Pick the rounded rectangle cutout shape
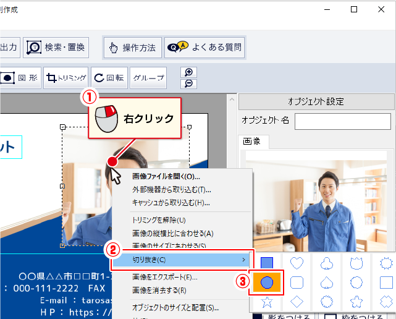396x319 pixels. tap(297, 283)
